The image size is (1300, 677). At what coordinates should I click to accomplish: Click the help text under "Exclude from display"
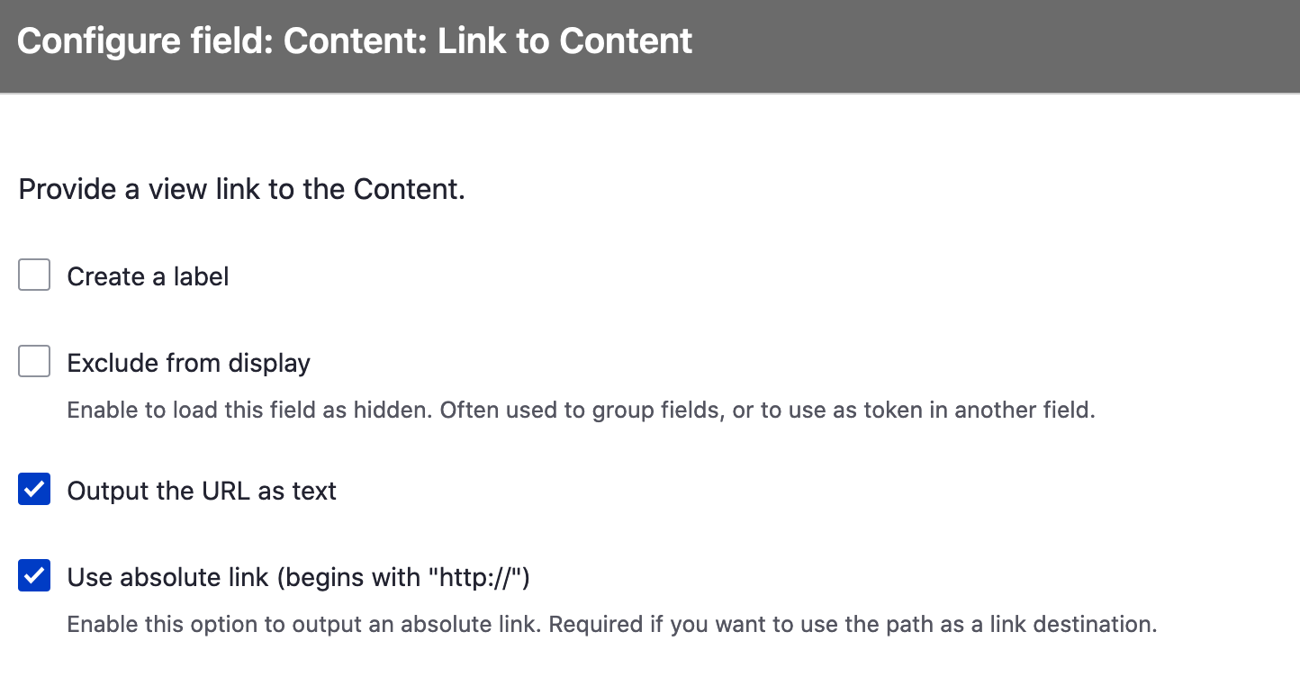581,410
